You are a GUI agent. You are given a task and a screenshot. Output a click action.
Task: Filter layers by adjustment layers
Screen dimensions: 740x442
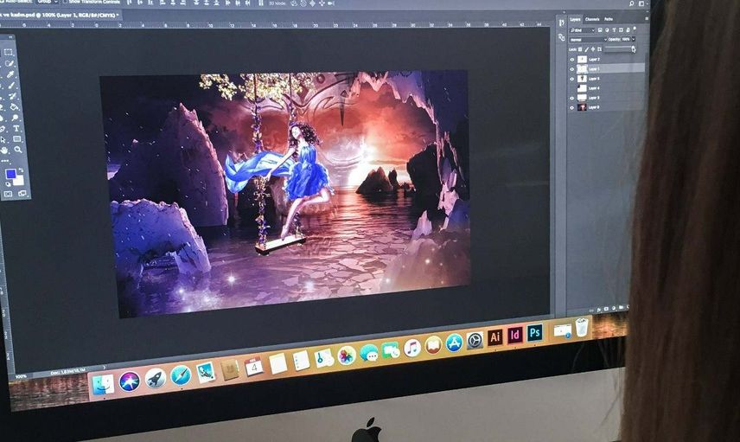tap(607, 29)
